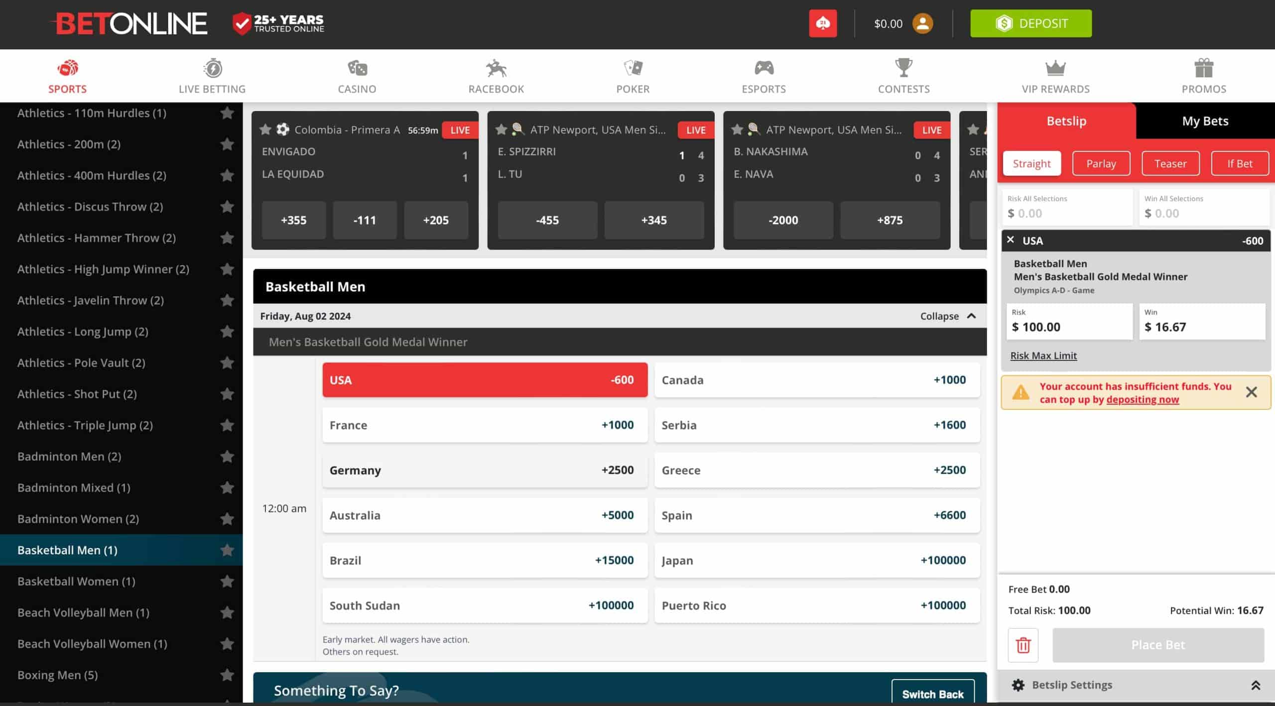The image size is (1275, 706).
Task: Dismiss the insufficient funds warning
Action: tap(1251, 392)
